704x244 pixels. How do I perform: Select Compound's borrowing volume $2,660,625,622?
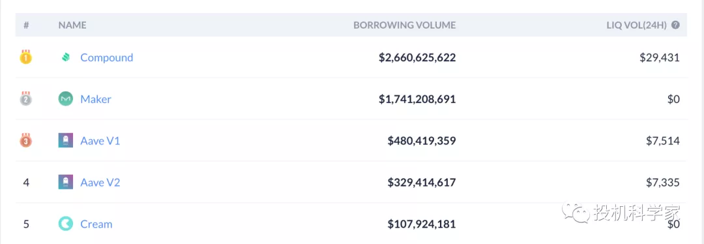(417, 57)
